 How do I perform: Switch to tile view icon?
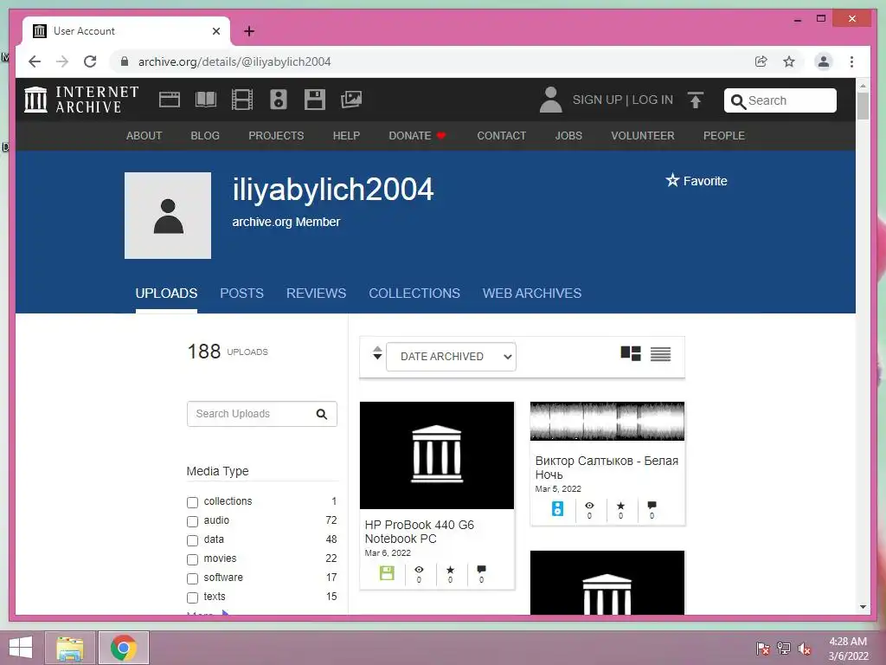631,353
